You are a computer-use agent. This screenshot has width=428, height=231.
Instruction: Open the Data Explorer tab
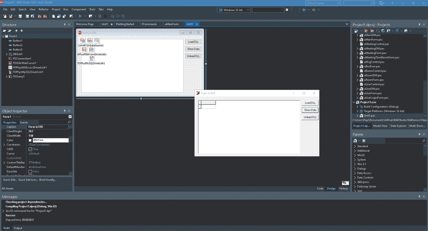point(398,126)
